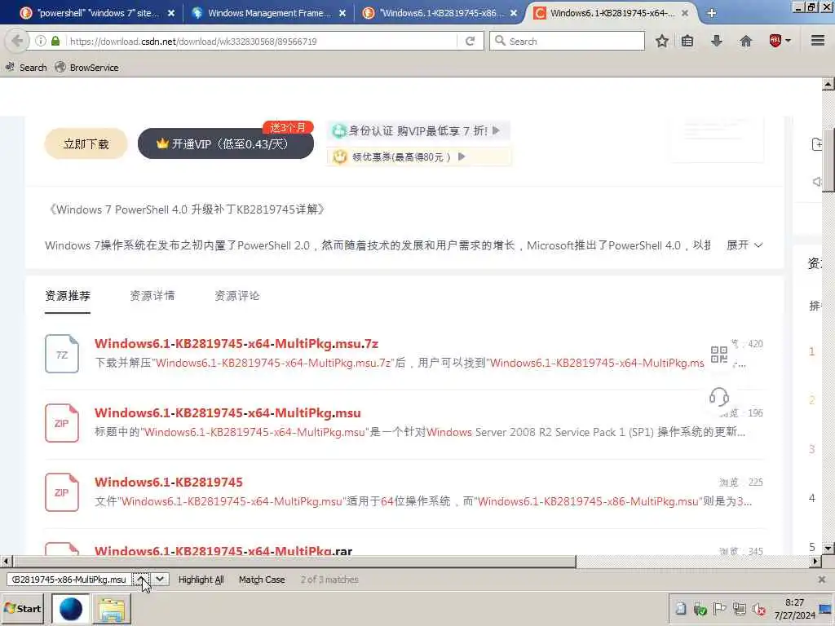Open the 身份认证 购VIP promo link
This screenshot has height=626, width=835.
tap(418, 130)
